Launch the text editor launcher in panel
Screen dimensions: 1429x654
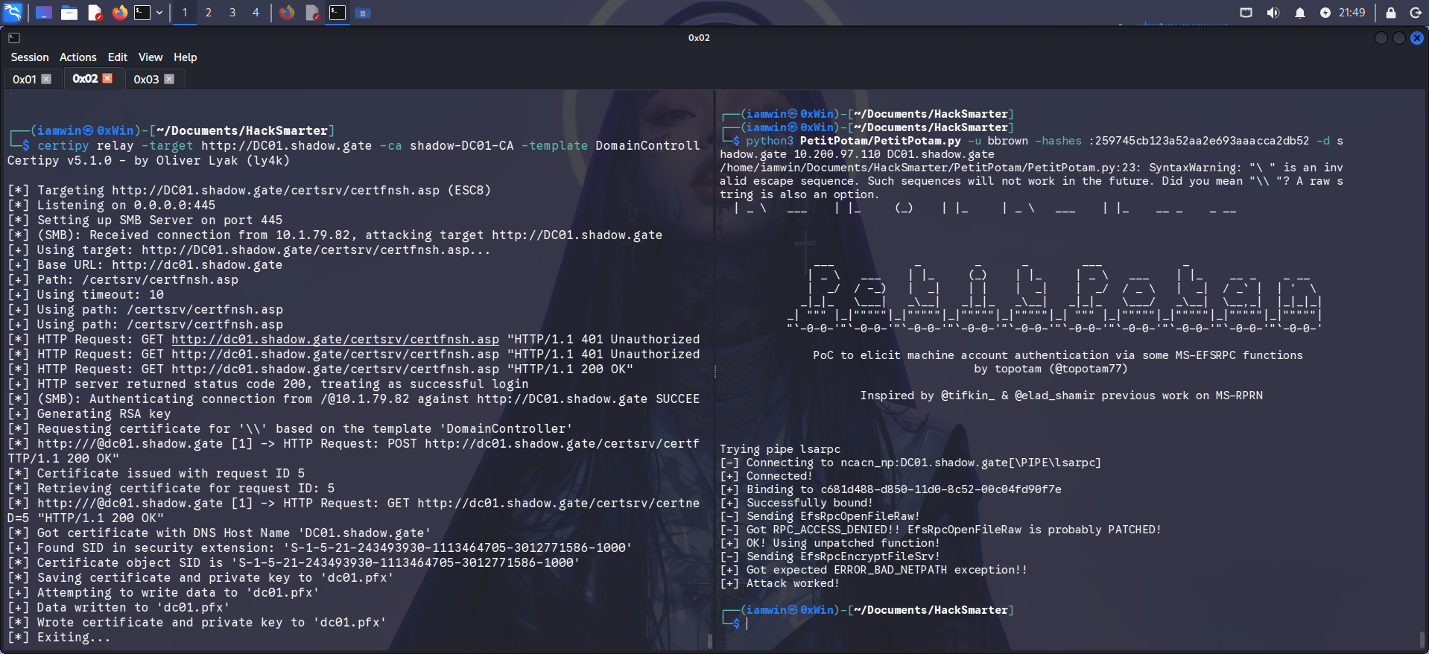coord(95,13)
